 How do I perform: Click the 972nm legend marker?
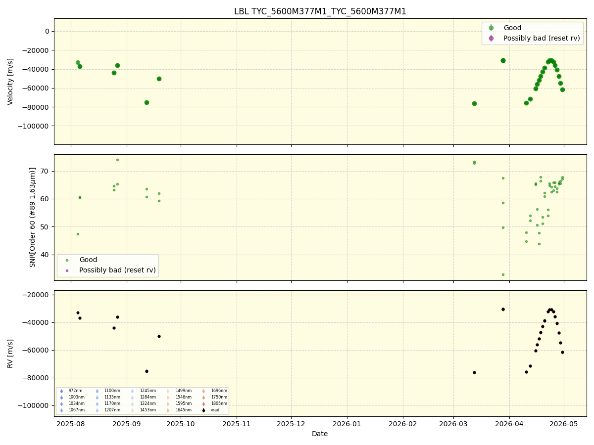61,391
